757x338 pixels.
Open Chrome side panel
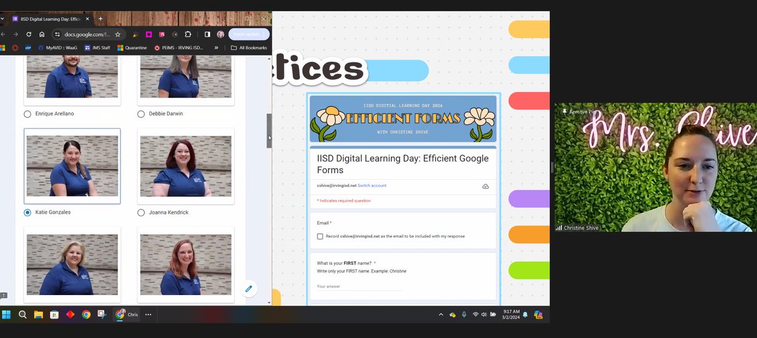208,34
